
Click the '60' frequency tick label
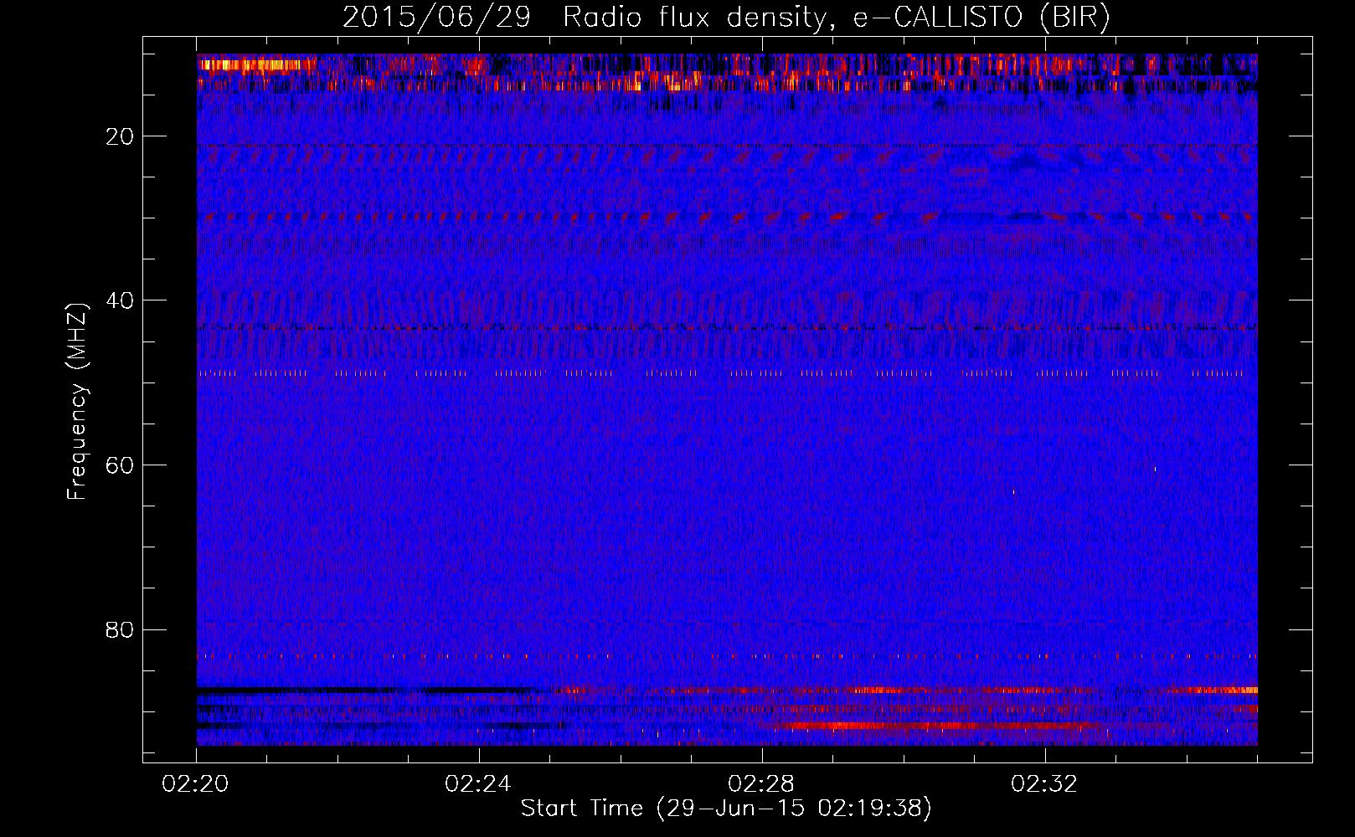tap(121, 465)
